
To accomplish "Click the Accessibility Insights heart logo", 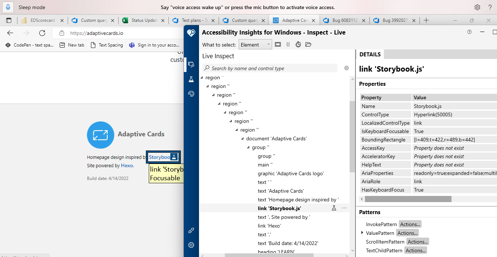I will (x=191, y=33).
